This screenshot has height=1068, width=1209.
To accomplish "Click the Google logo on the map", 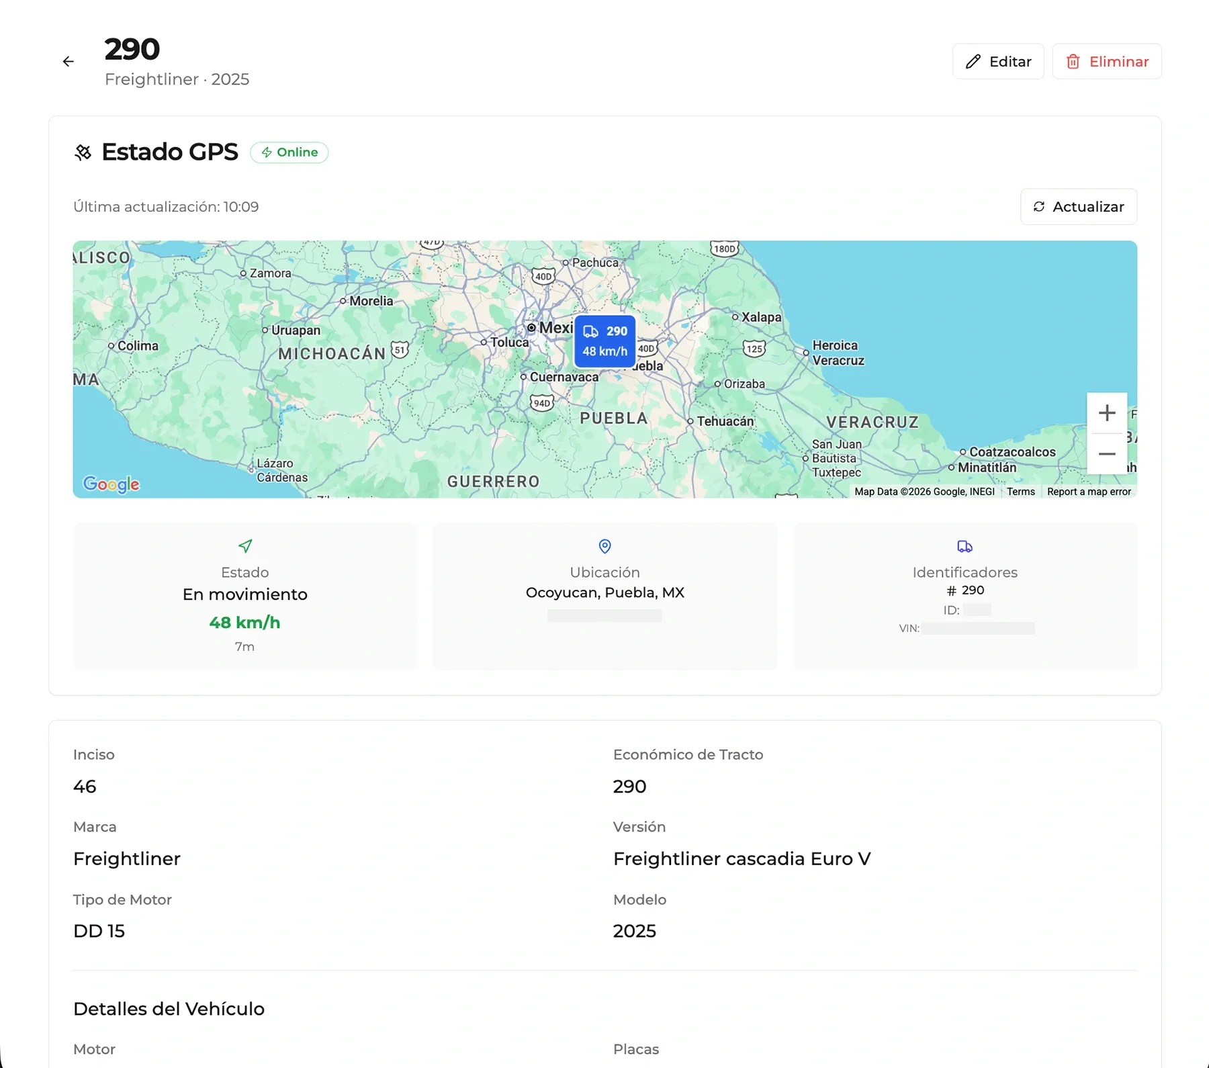I will click(x=110, y=484).
